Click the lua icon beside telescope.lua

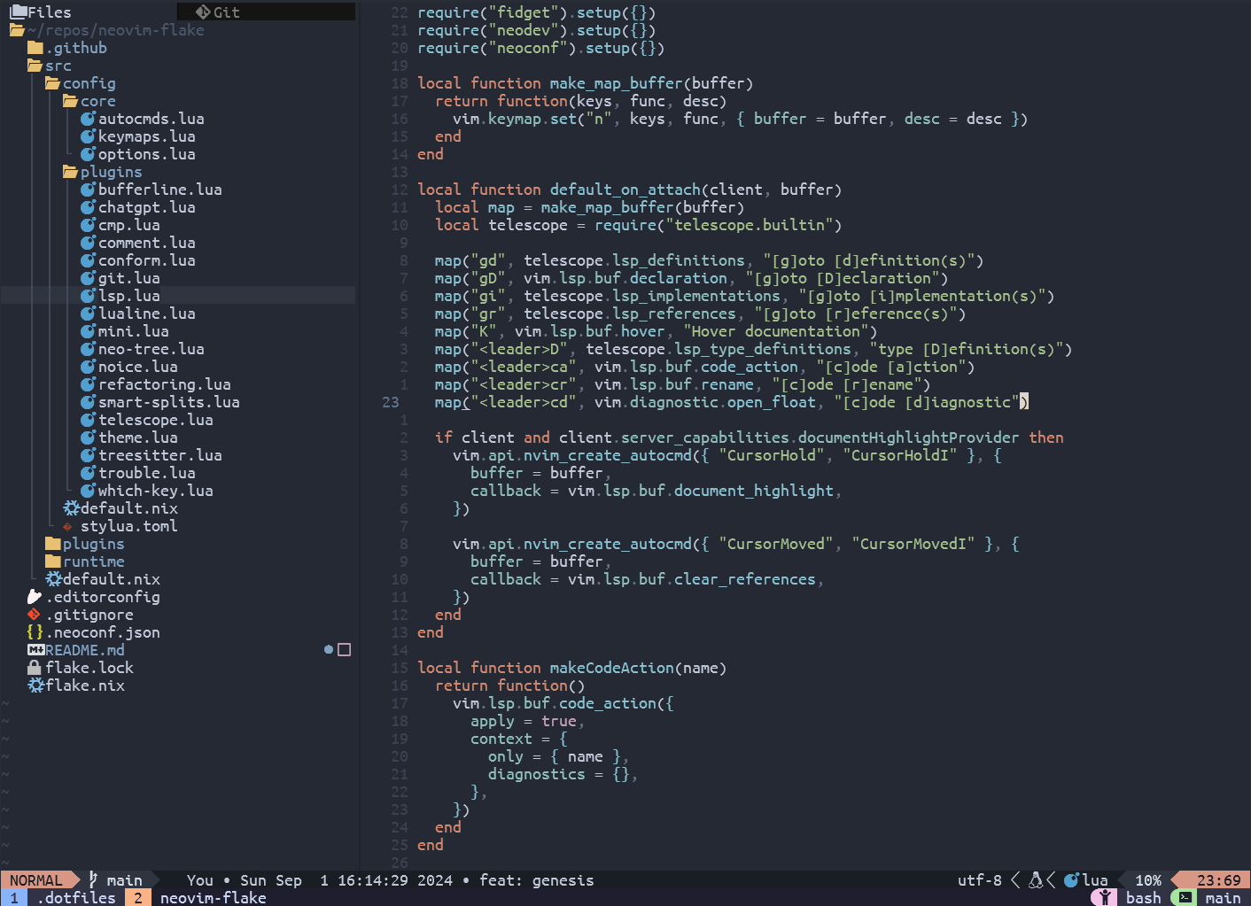tap(89, 420)
